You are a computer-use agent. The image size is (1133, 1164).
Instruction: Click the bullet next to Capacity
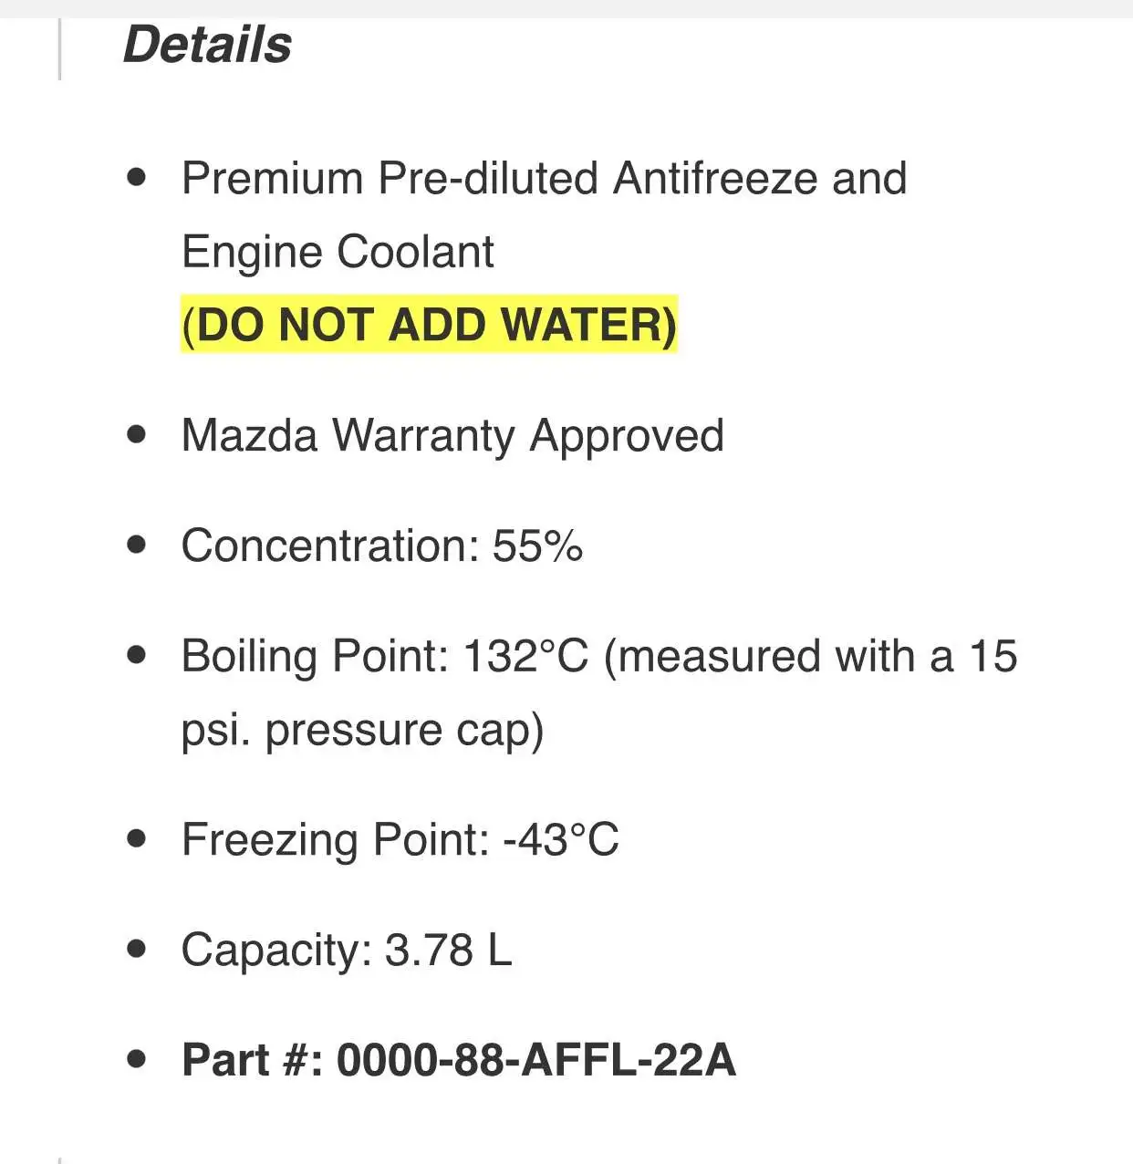click(137, 949)
